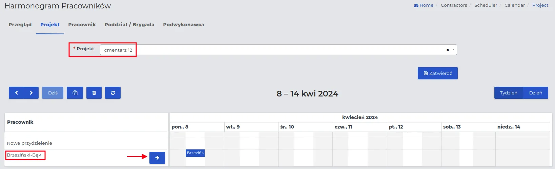
Task: Click the Dziś button
Action: tap(53, 93)
